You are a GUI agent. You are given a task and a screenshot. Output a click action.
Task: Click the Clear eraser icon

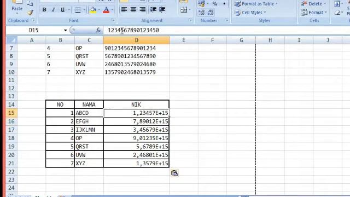tap(337, 13)
